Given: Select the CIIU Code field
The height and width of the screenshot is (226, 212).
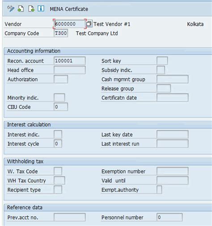Looking at the screenshot, I should pos(61,107).
